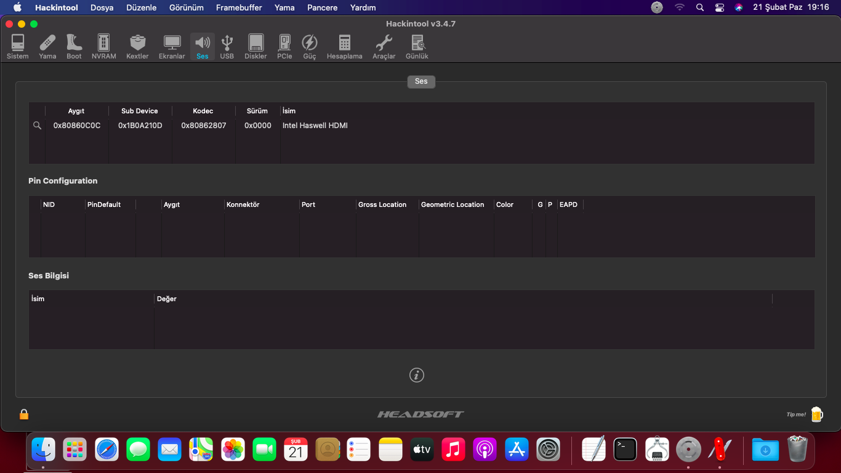The height and width of the screenshot is (473, 841).
Task: Click the magnifier icon beside the audio device
Action: click(x=37, y=126)
